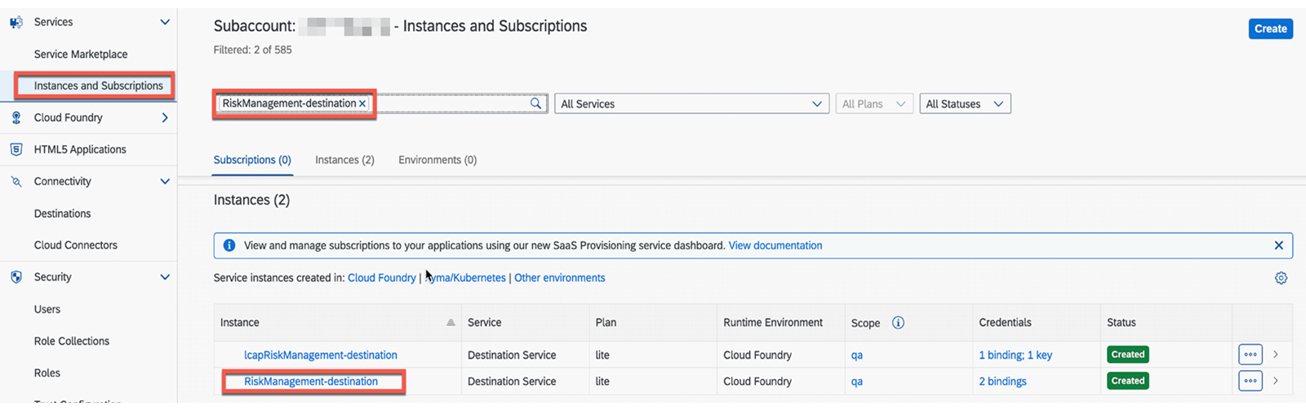1306x411 pixels.
Task: Open the All Plans dropdown
Action: click(x=873, y=104)
